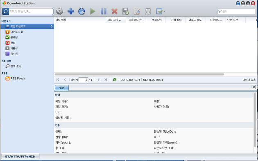This screenshot has width=258, height=161.
Task: Open the BT/HTTP/FTP/NZB bottom tab
Action: coord(20,157)
